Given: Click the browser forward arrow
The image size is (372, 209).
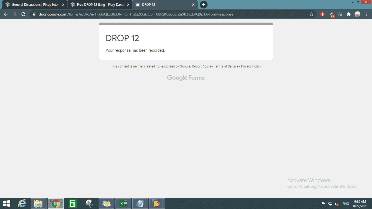Looking at the screenshot, I should (x=15, y=14).
